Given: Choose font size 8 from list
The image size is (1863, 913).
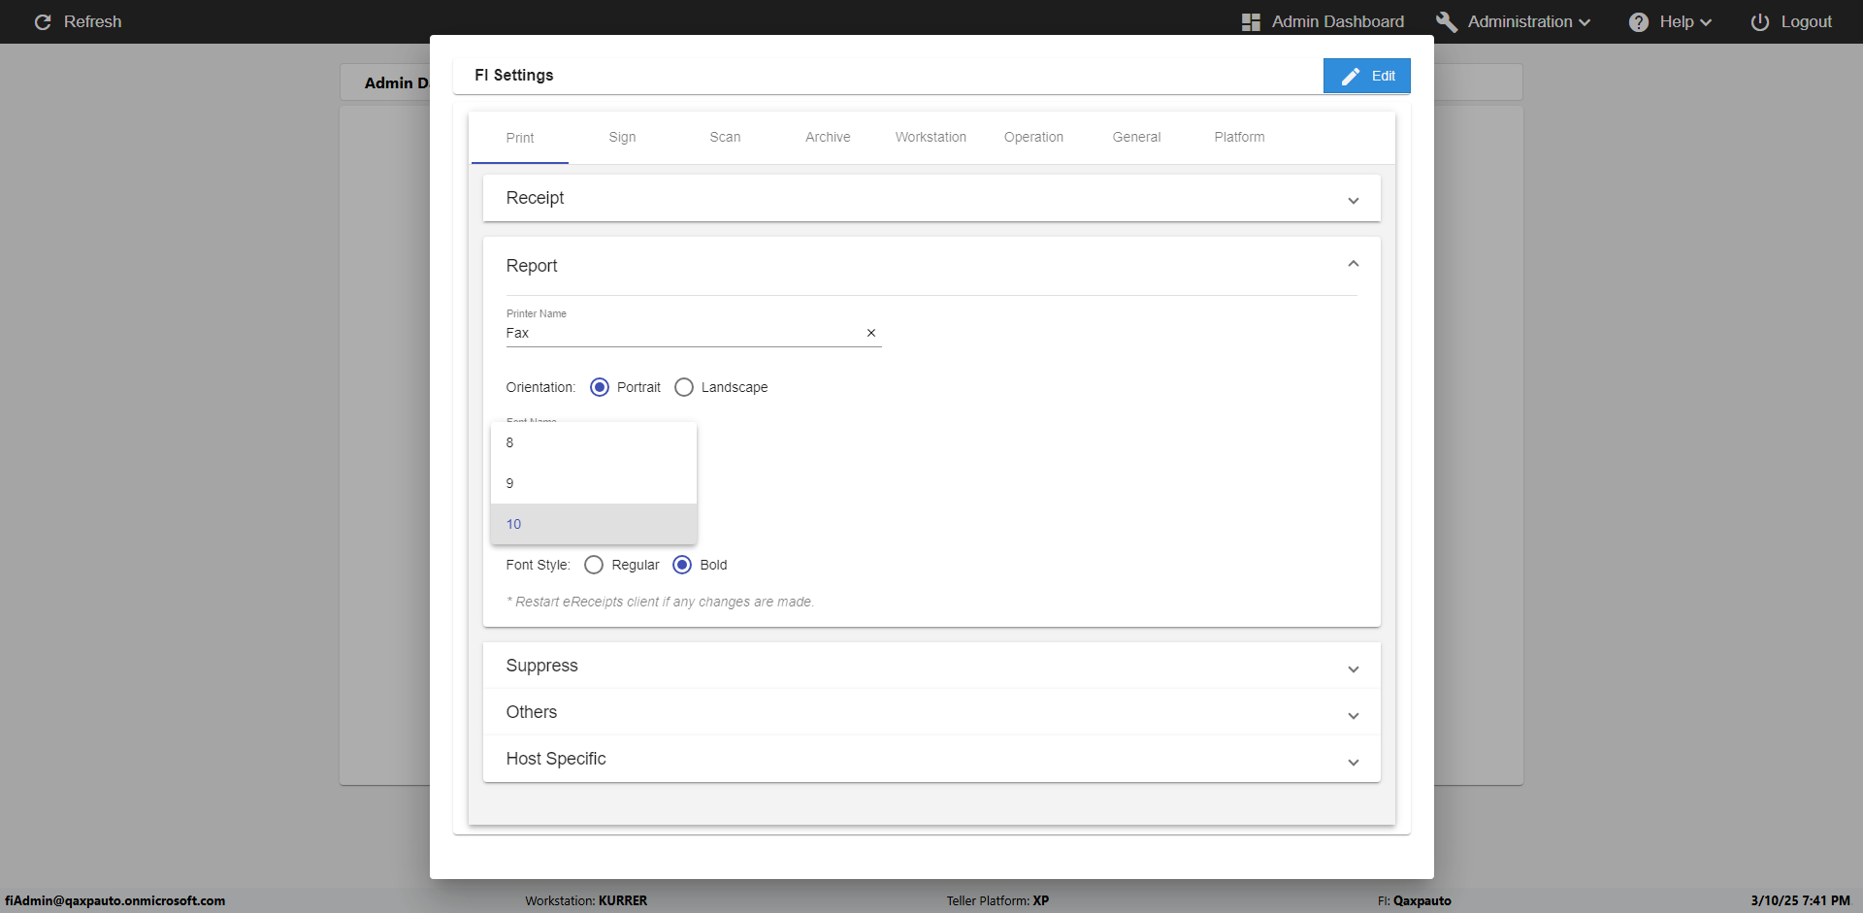Looking at the screenshot, I should [593, 442].
